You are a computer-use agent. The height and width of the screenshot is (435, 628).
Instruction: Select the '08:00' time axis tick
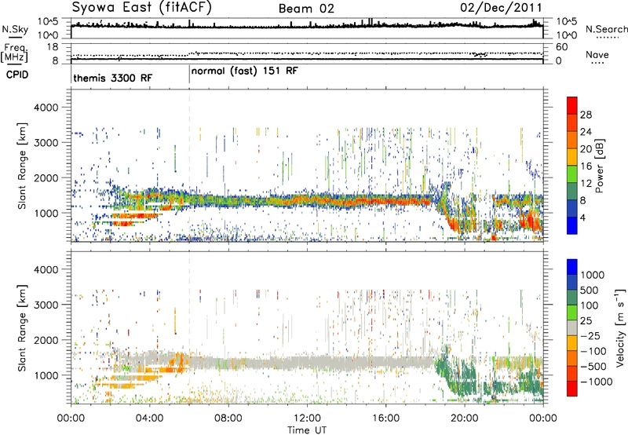[228, 419]
